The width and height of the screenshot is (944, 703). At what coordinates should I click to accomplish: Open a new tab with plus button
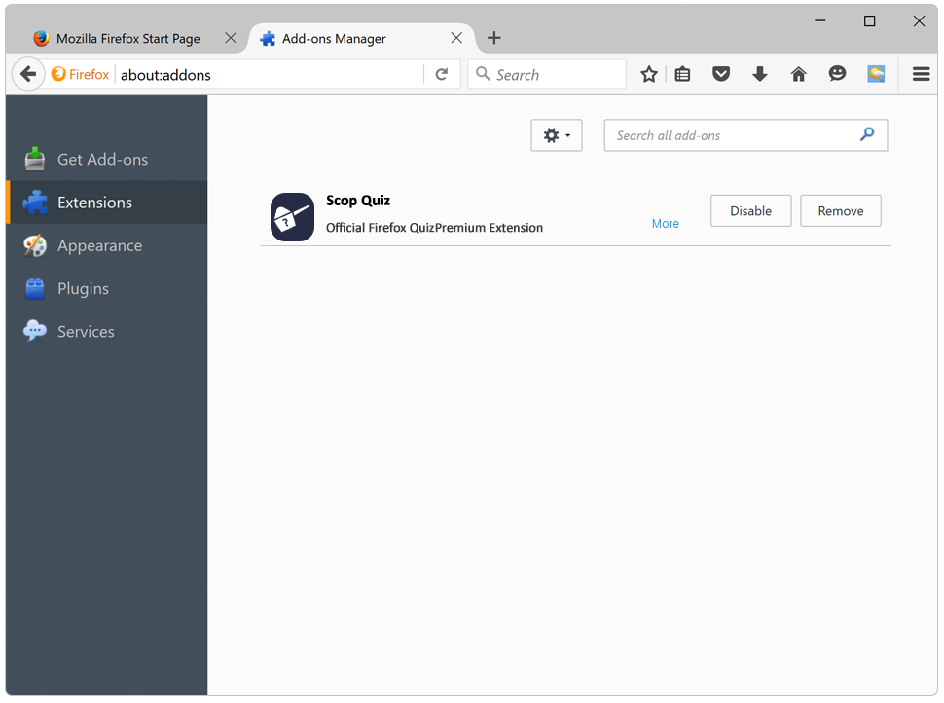point(494,39)
